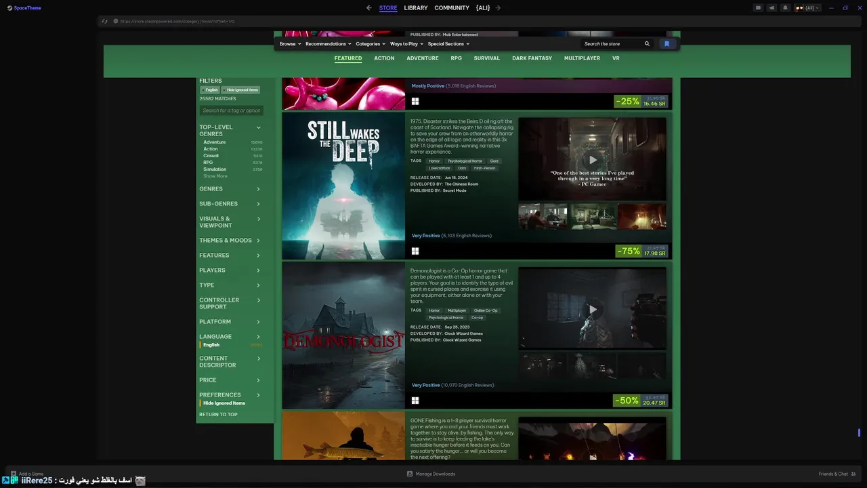Open the STORE tab
Image resolution: width=867 pixels, height=488 pixels.
pos(388,8)
